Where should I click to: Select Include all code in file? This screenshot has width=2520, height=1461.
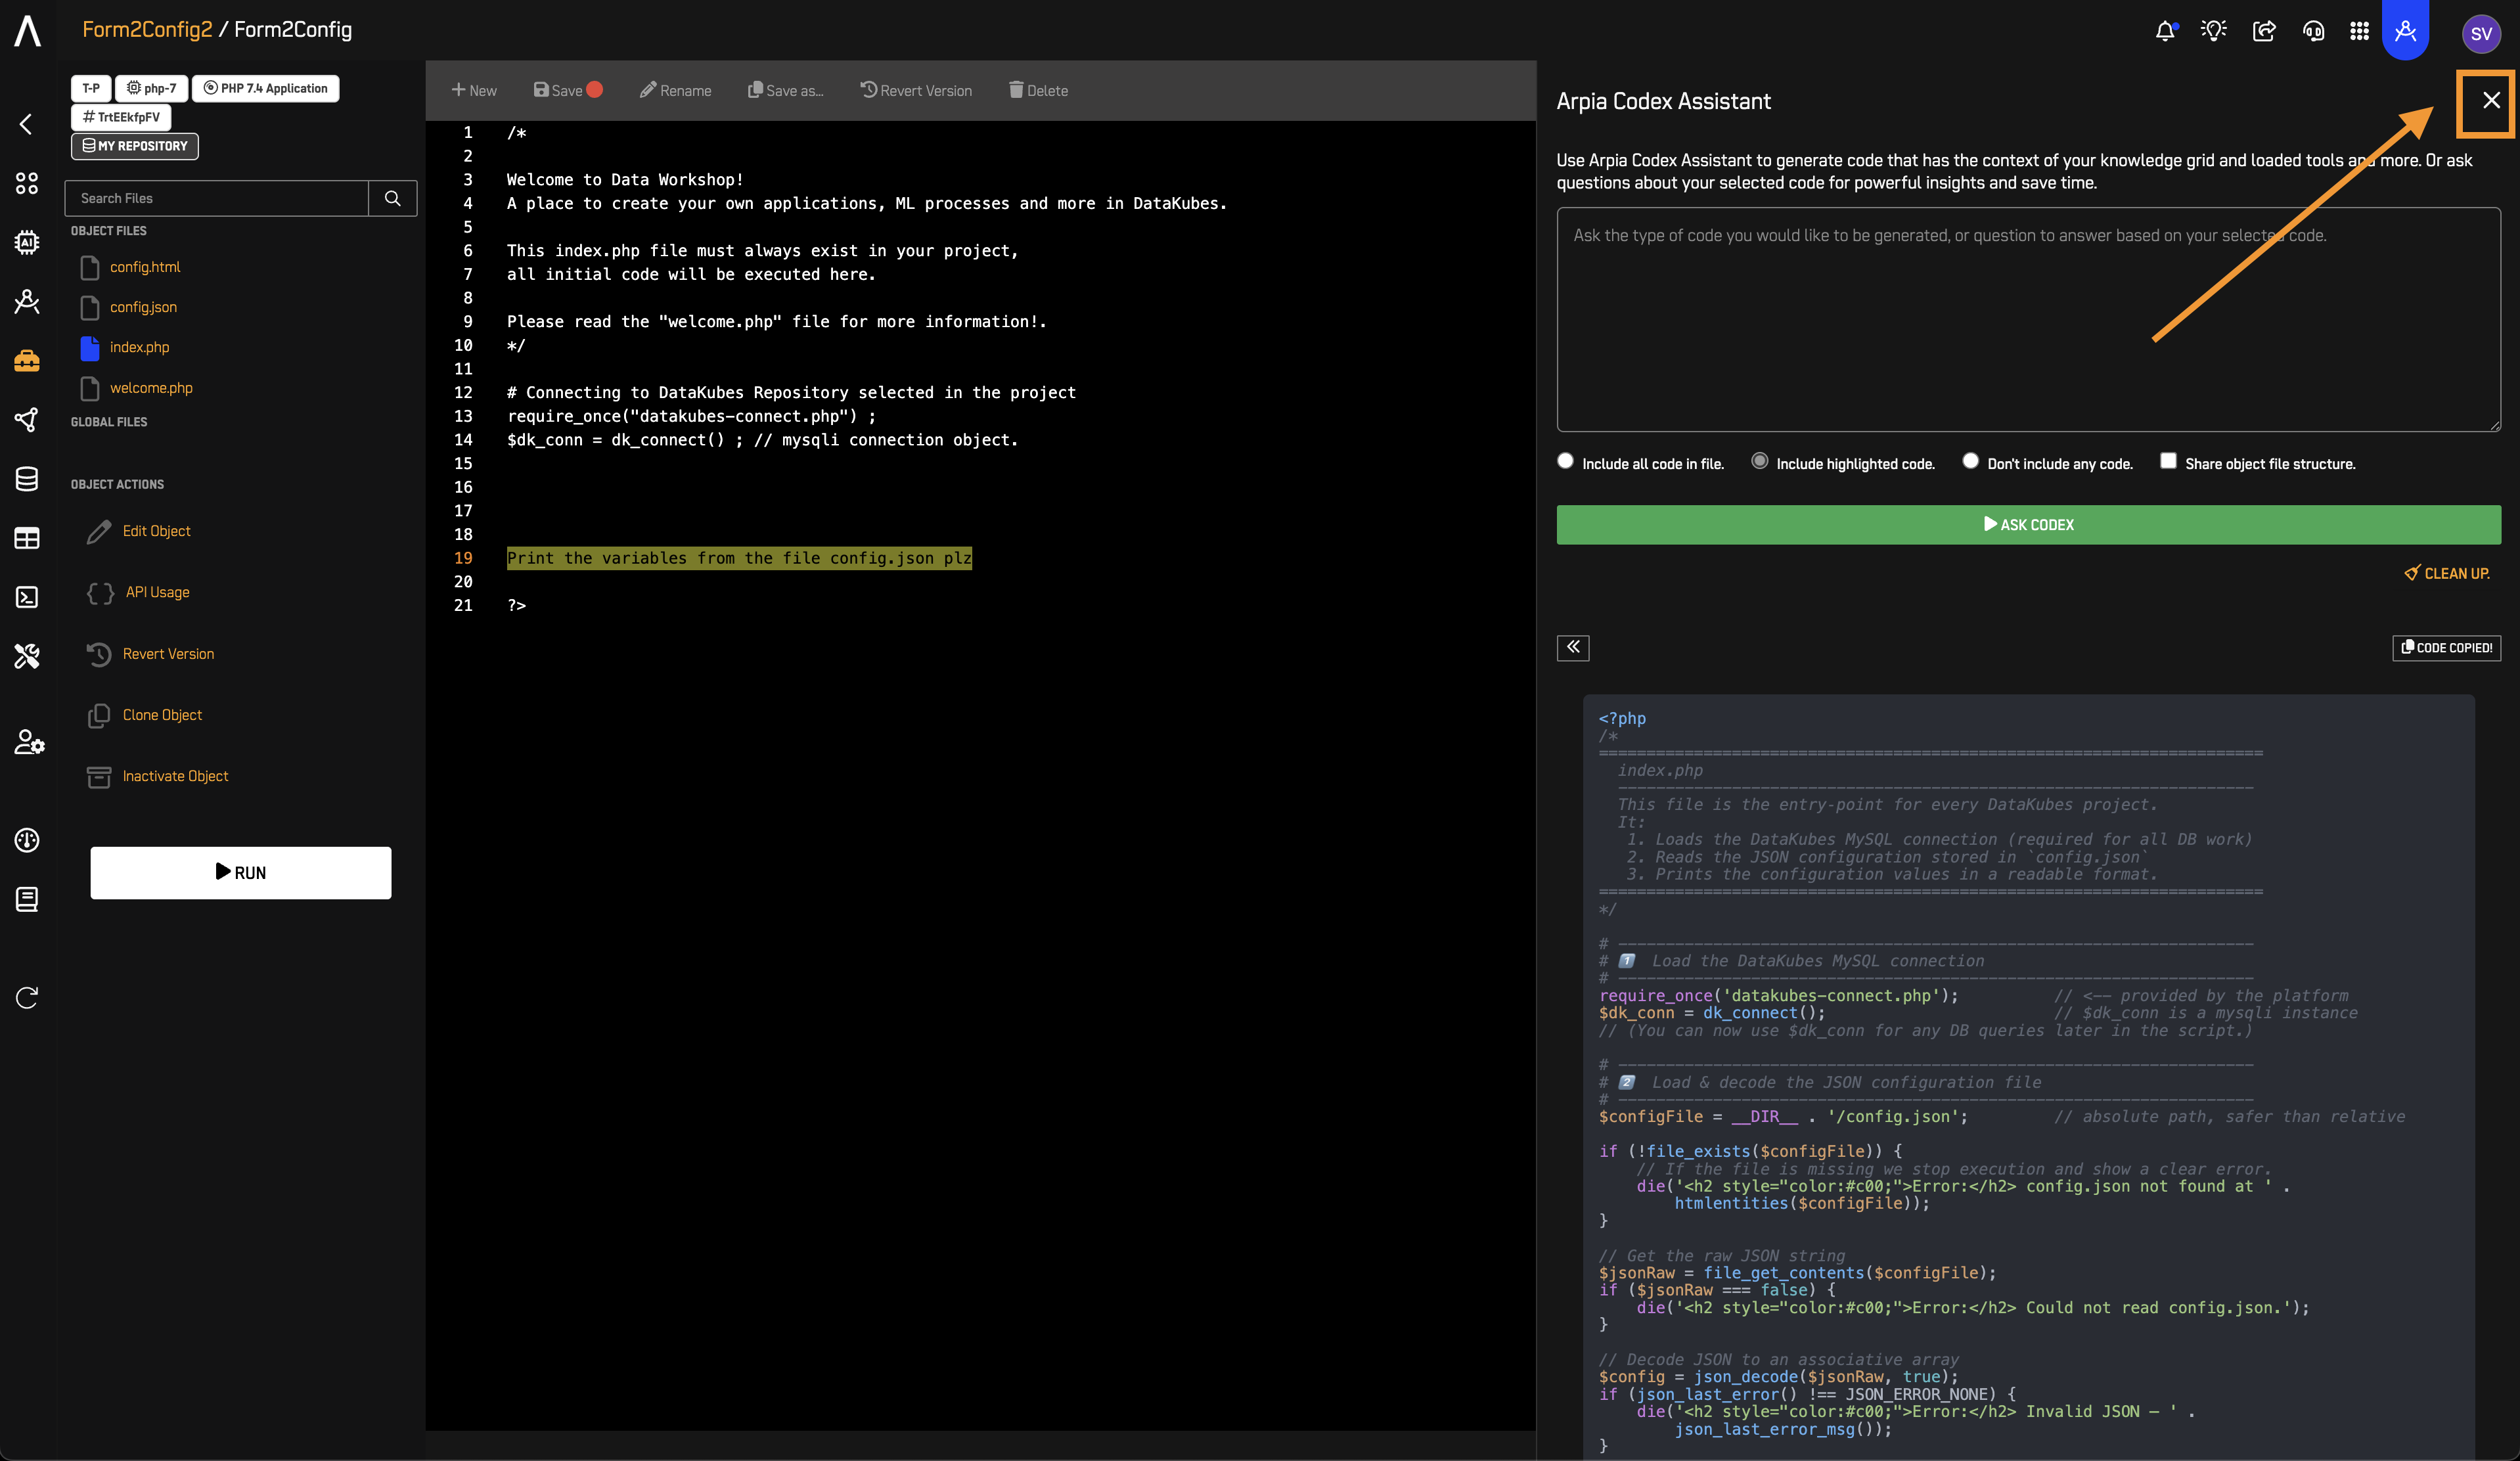click(x=1566, y=461)
